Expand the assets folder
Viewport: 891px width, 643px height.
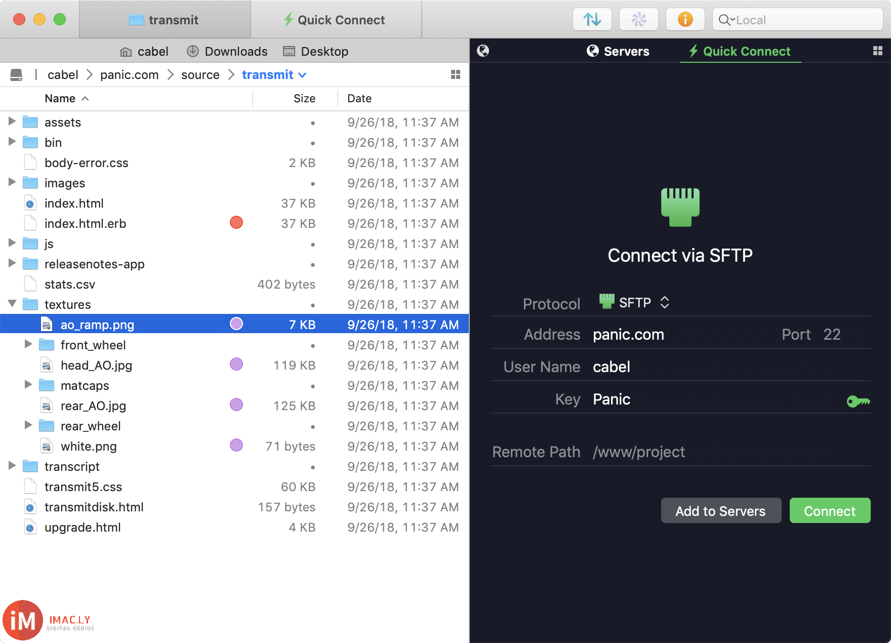coord(12,122)
